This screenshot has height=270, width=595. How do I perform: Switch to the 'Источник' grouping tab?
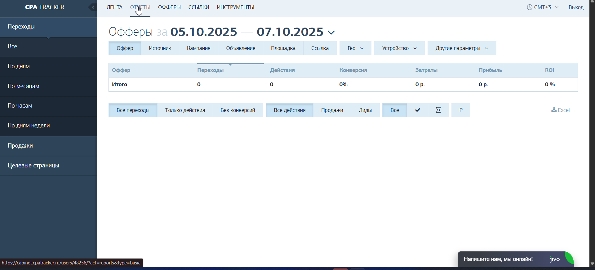click(x=160, y=48)
